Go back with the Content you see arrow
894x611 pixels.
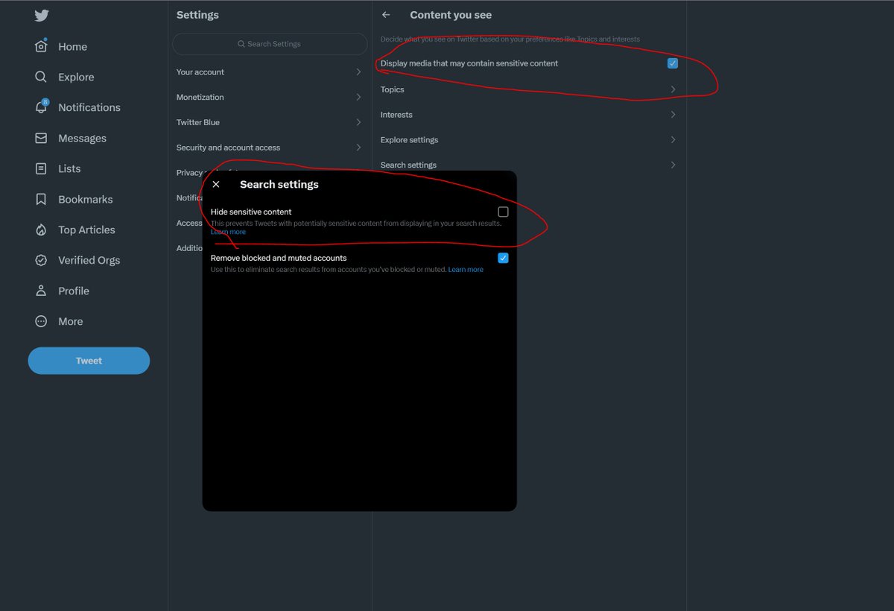386,15
